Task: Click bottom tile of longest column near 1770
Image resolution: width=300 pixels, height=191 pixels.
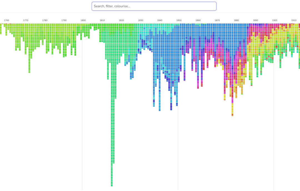Action: (x=29, y=72)
